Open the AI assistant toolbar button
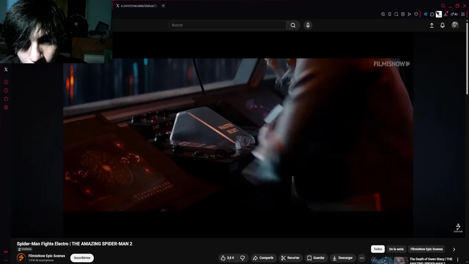Image resolution: width=469 pixels, height=264 pixels. (454, 14)
